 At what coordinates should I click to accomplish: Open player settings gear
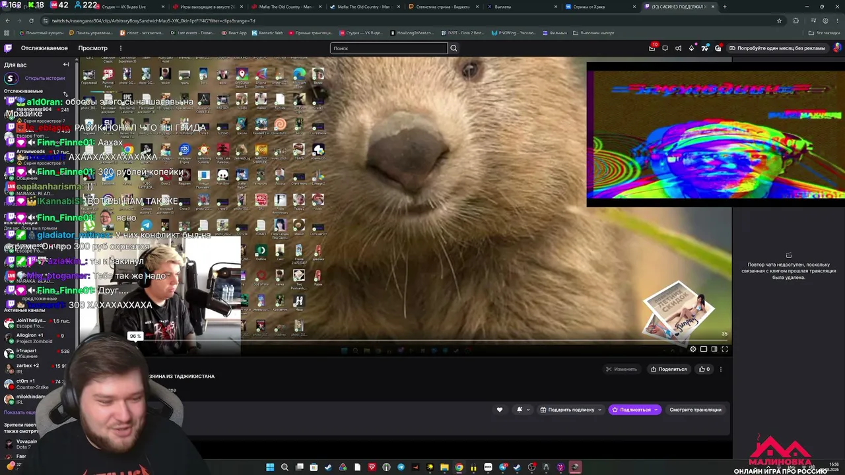[x=693, y=349]
